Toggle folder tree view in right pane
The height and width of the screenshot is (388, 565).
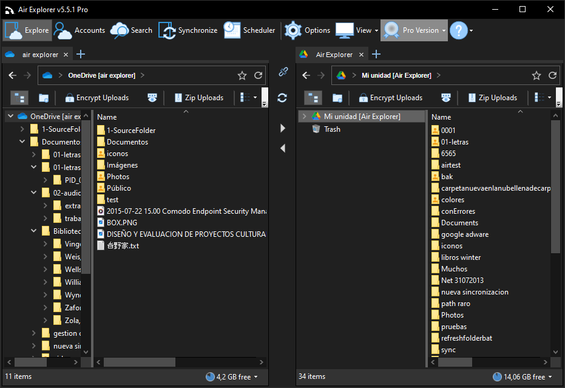point(313,98)
